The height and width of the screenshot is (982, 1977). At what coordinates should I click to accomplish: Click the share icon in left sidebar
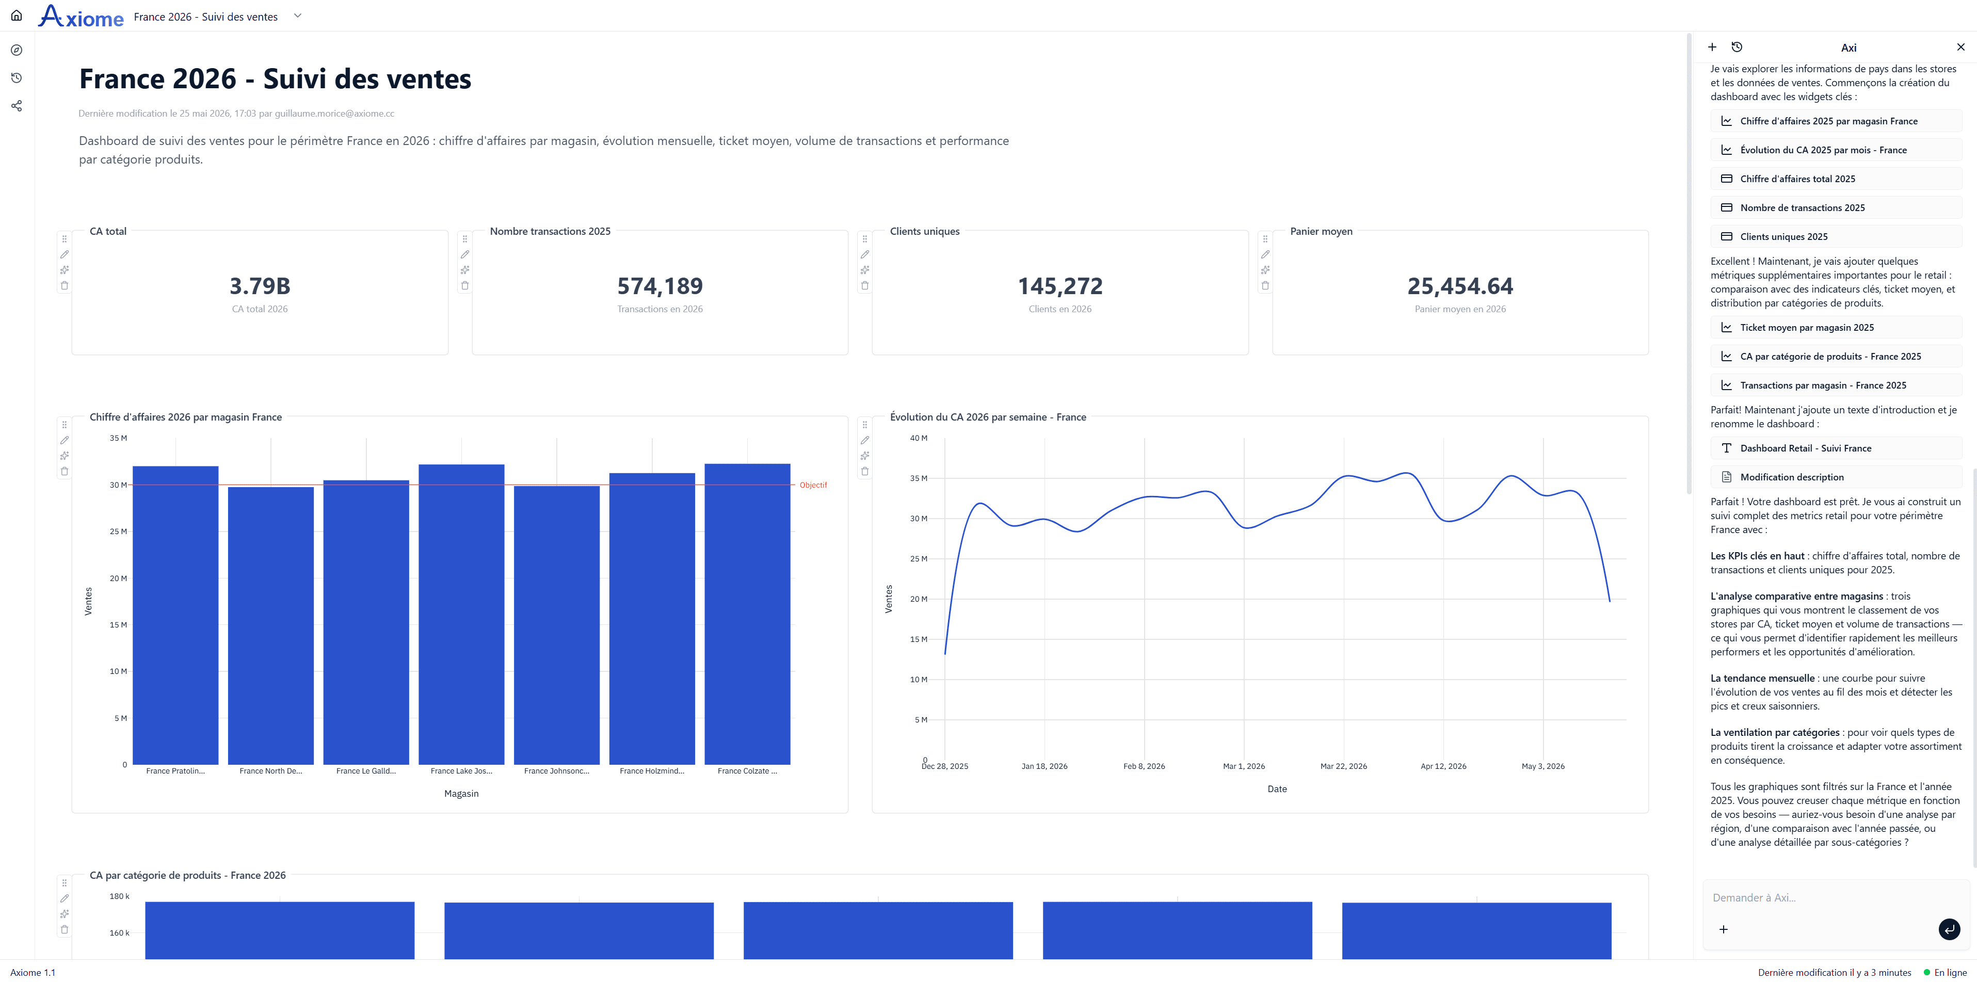[16, 106]
